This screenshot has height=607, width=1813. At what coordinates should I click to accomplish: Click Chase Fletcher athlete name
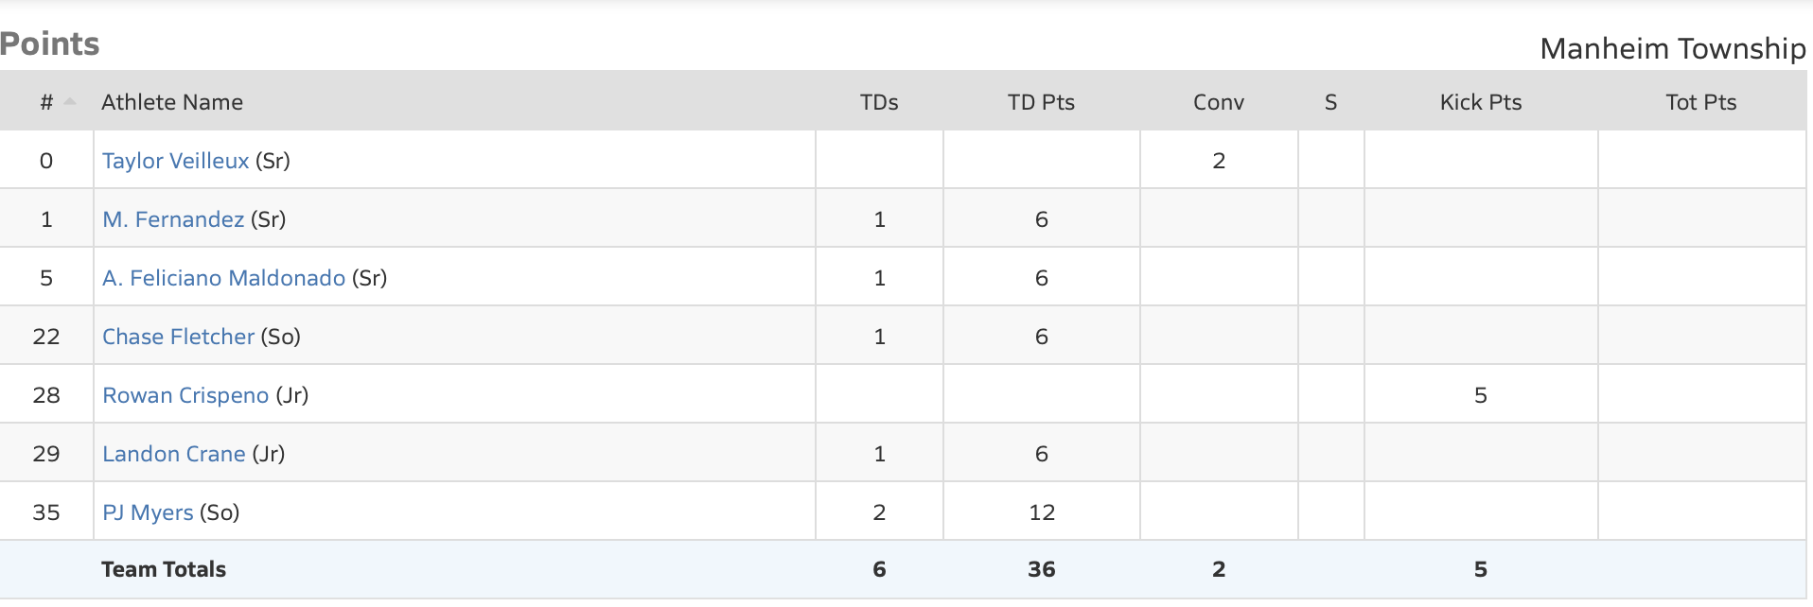pos(178,337)
